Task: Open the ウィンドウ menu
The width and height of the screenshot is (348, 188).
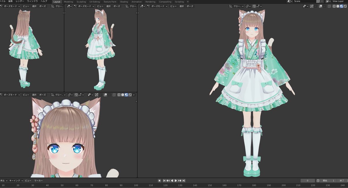Action: tap(32, 1)
